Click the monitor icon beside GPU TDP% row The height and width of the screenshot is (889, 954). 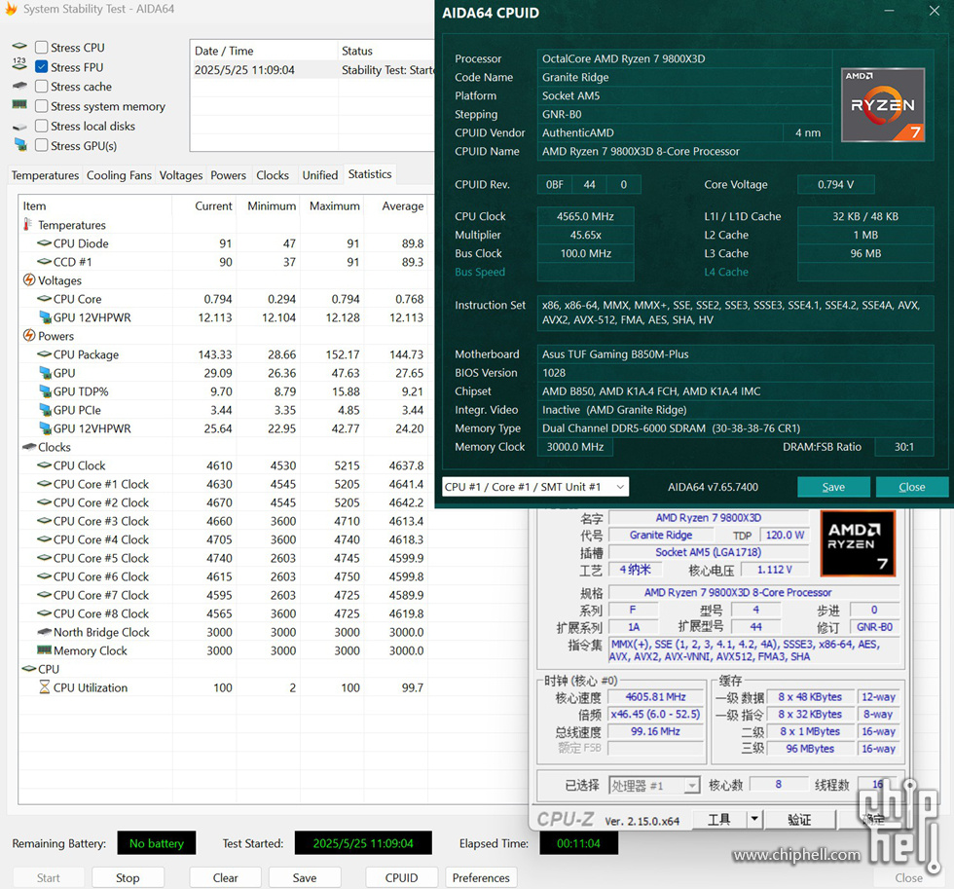[45, 391]
